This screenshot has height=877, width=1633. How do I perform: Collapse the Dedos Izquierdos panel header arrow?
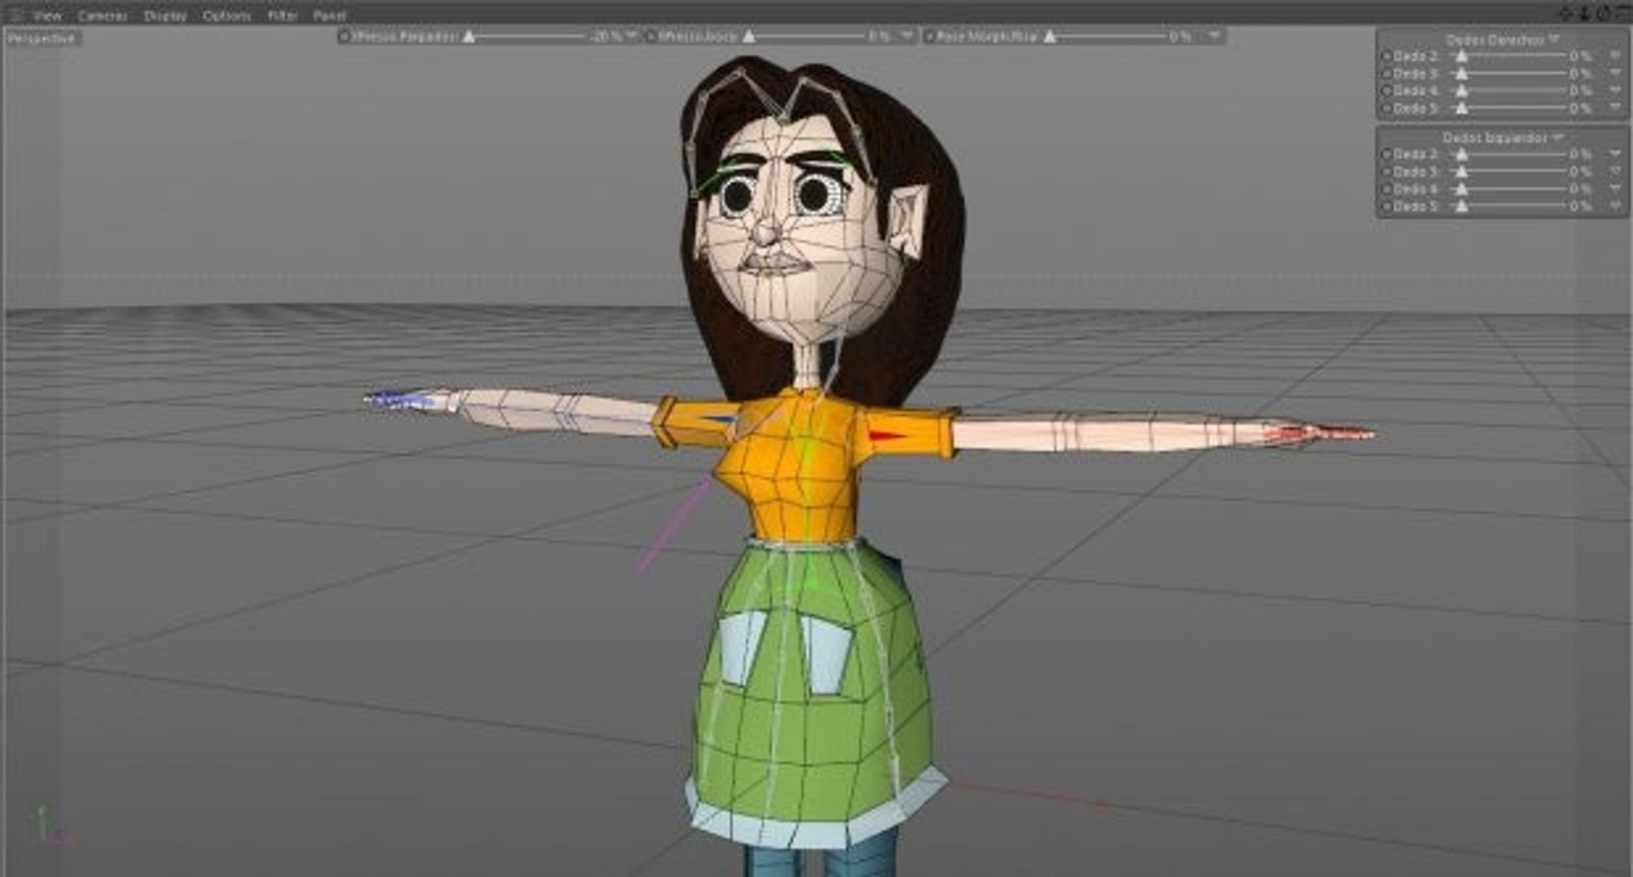coord(1558,136)
